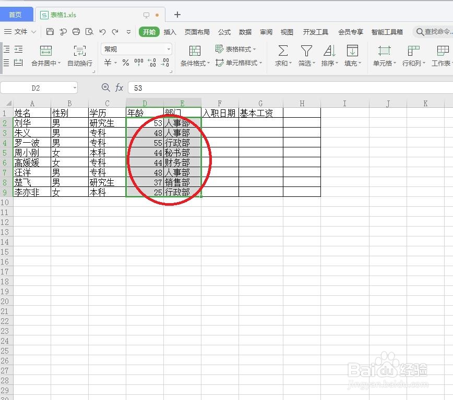This screenshot has width=453, height=400.
Task: Increase indent icon in alignment group
Action: point(18,49)
